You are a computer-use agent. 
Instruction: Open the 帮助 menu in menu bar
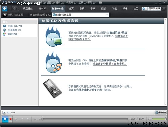(91, 2)
